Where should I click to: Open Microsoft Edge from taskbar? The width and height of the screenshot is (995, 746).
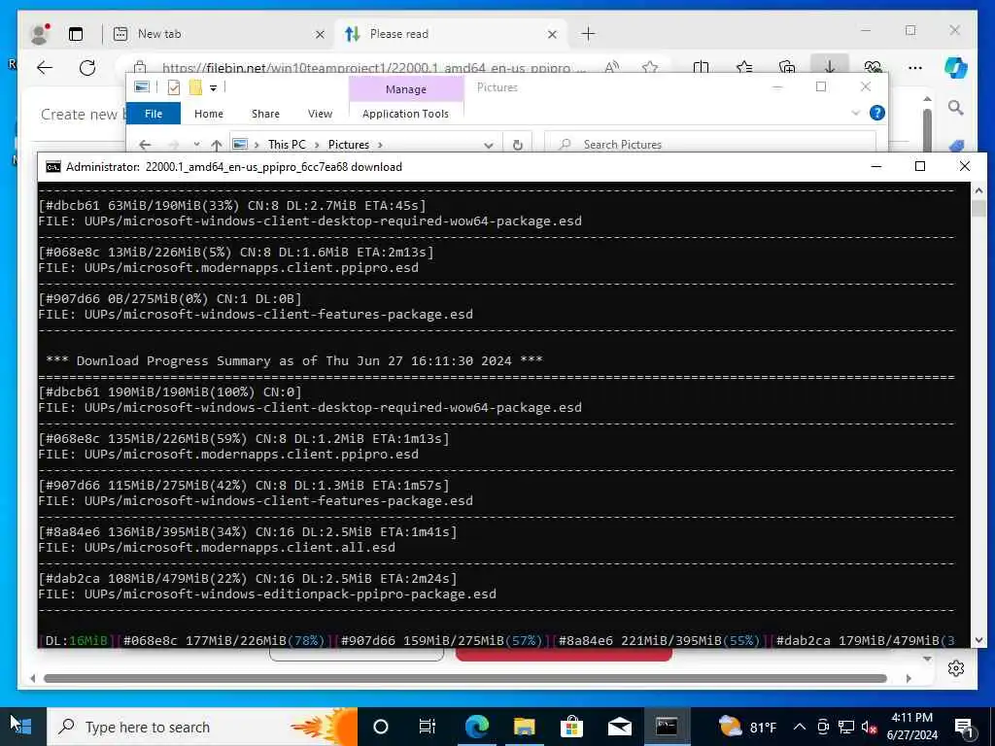pyautogui.click(x=477, y=727)
